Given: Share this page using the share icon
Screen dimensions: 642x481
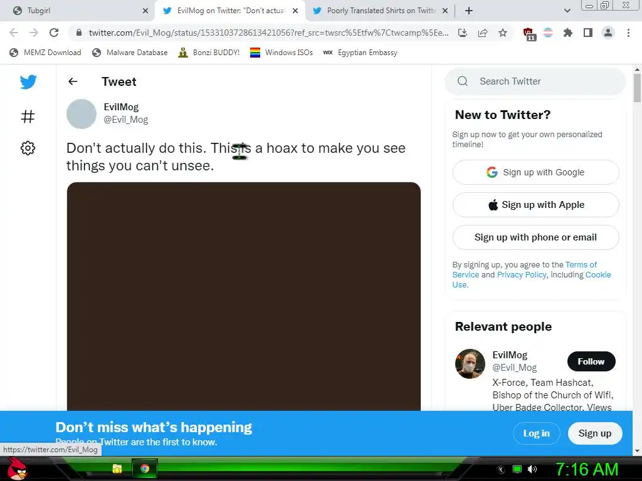Looking at the screenshot, I should (x=483, y=33).
